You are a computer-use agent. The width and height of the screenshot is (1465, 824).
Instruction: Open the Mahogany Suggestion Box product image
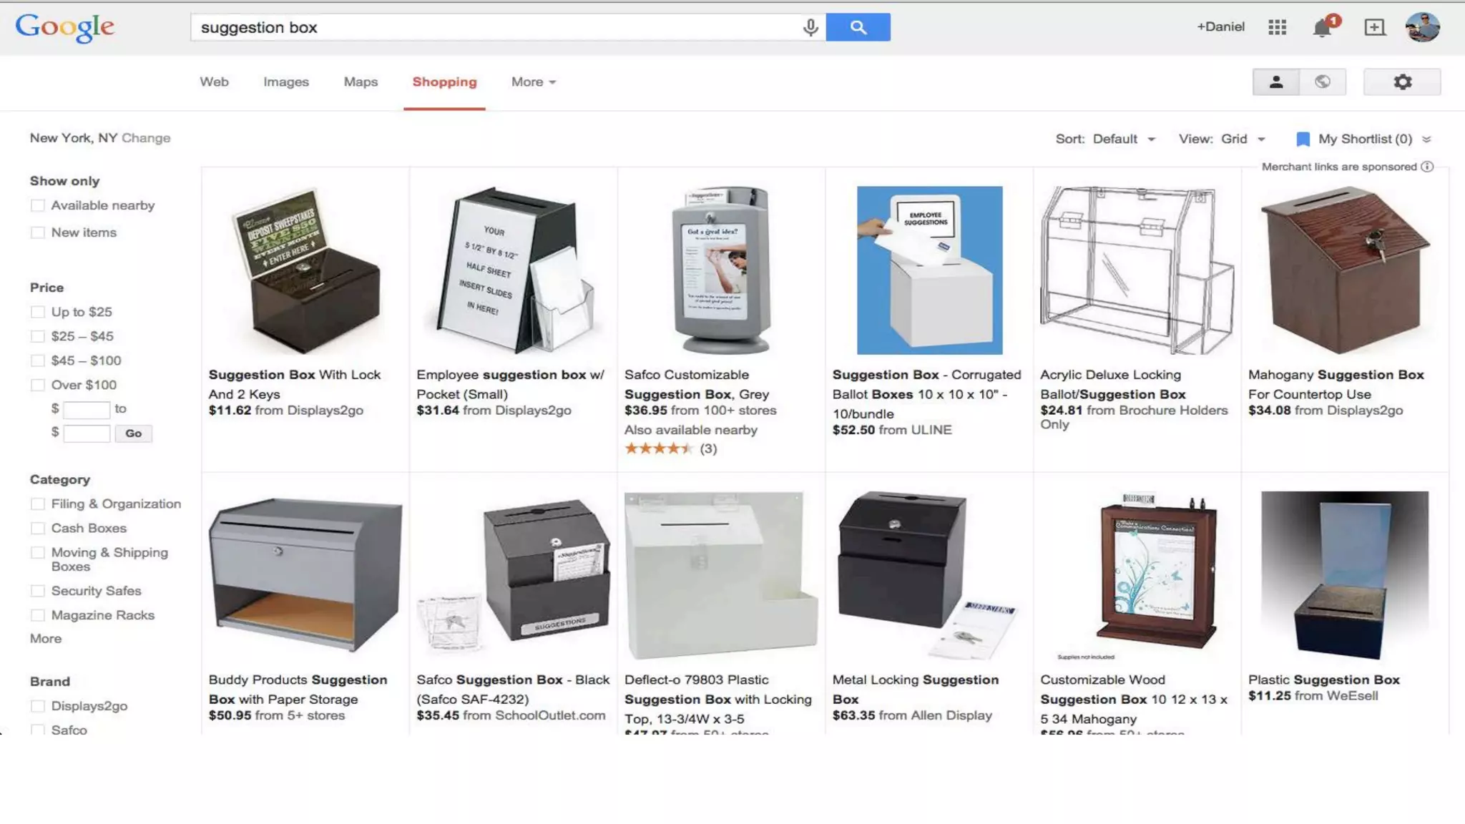pyautogui.click(x=1345, y=270)
